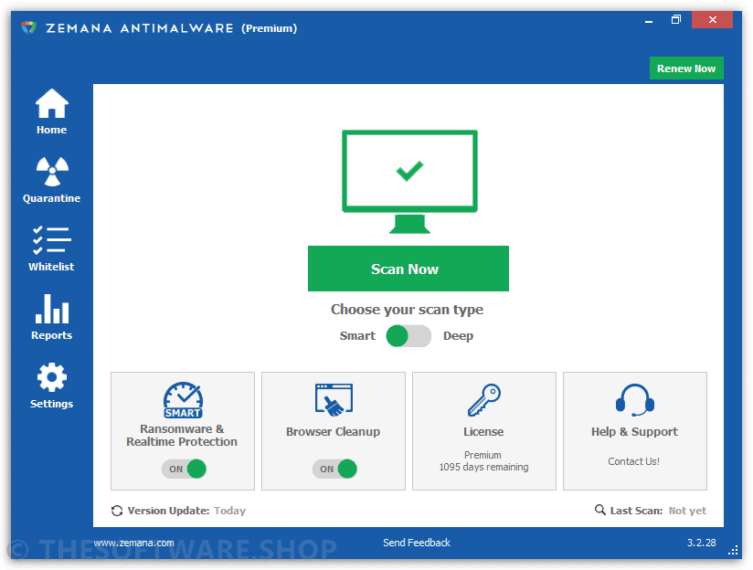Select the Quarantine label in sidebar
The width and height of the screenshot is (753, 570).
(51, 198)
